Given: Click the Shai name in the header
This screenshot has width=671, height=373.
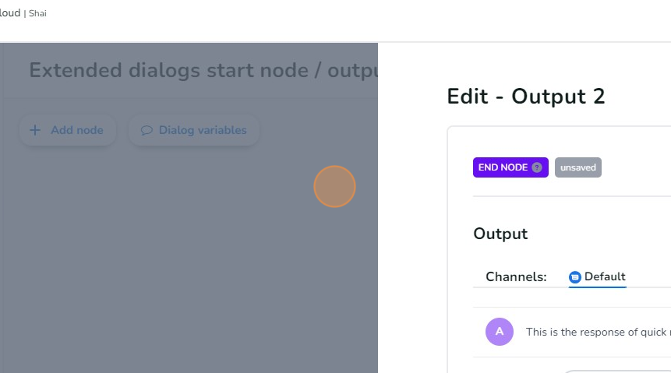Looking at the screenshot, I should 37,13.
